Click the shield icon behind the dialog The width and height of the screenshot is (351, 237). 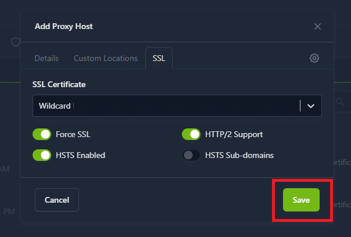16,42
